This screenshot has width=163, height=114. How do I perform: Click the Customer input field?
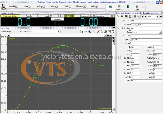click(x=146, y=21)
